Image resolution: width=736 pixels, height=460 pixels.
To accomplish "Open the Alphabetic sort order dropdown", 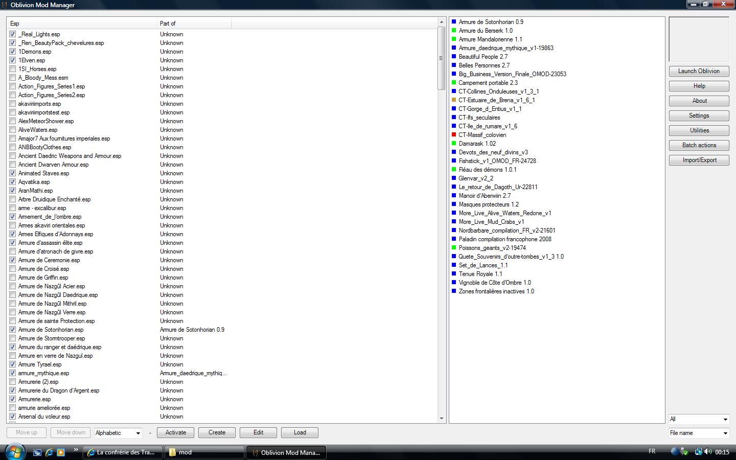I will [118, 433].
